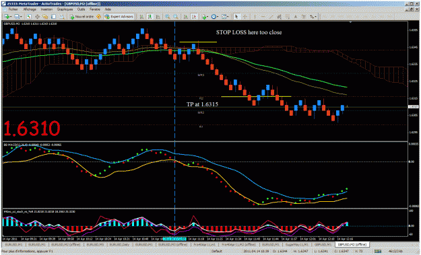Click the chart shift triangle marker

click(350, 22)
